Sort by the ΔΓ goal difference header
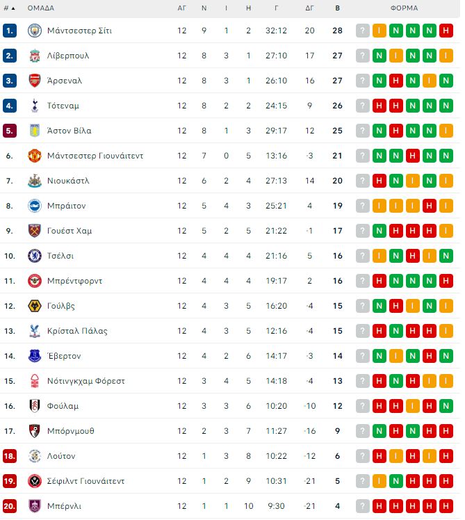This screenshot has width=465, height=520. (x=310, y=8)
